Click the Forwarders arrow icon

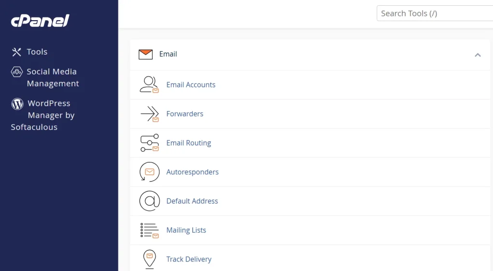[x=149, y=114]
